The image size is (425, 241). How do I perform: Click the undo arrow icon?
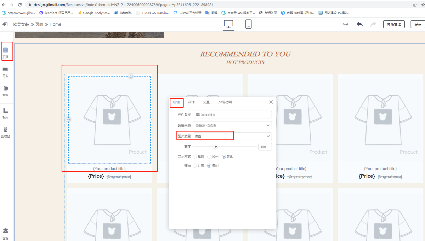coord(360,24)
